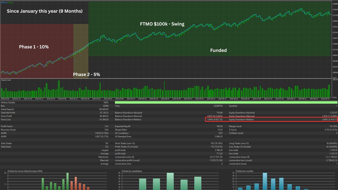
Task: Click the tallest bar in Entries by weekdays chart
Action: 170,182
